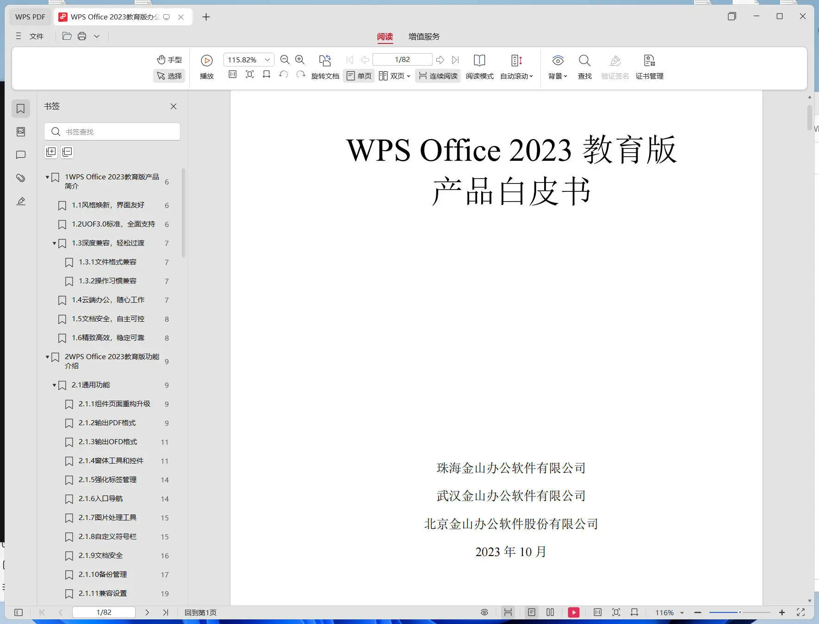Image resolution: width=819 pixels, height=624 pixels.
Task: Switch to the 增值服务 tab
Action: pos(422,37)
